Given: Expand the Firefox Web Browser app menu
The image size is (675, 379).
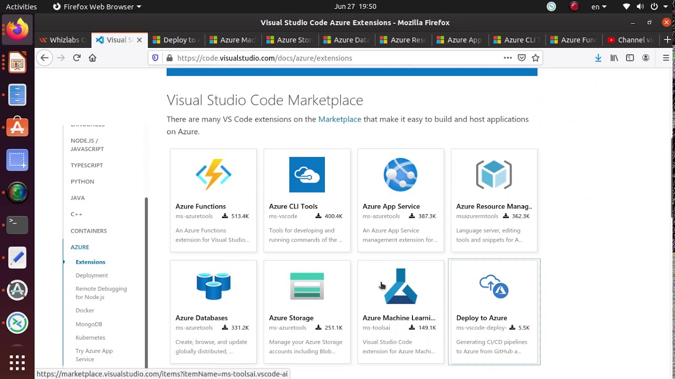Looking at the screenshot, I should (98, 6).
